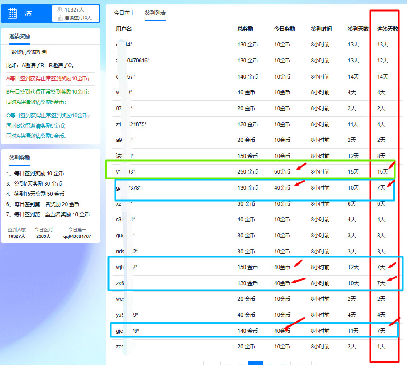
Task: Open the 签到奖励 panel tab
Action: pyautogui.click(x=20, y=158)
